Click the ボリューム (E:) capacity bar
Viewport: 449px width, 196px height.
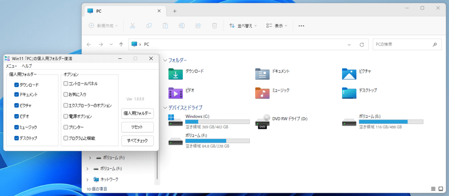tap(391, 122)
